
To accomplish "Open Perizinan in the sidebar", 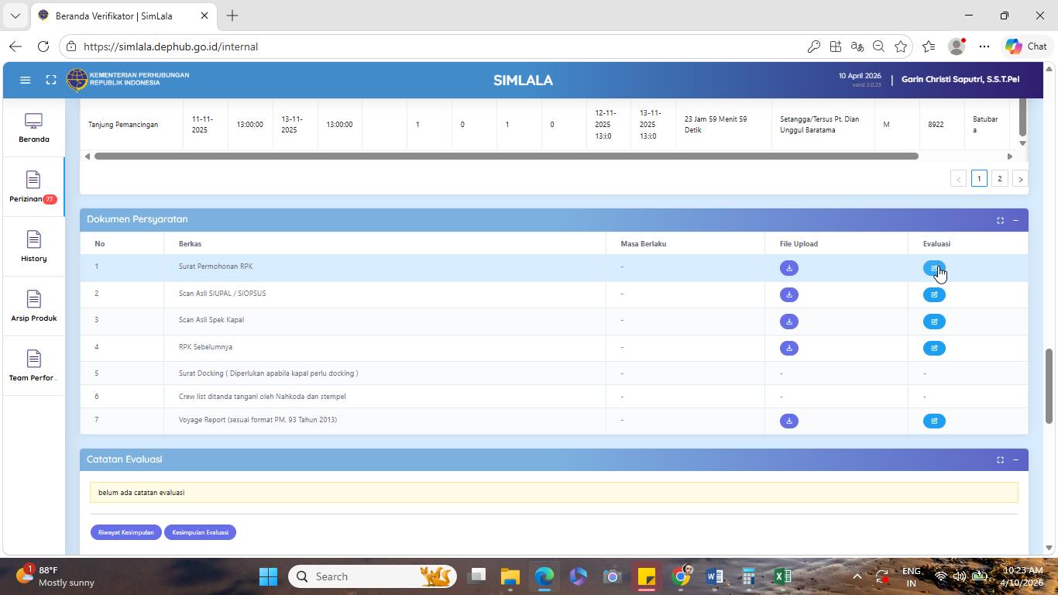I will 33,187.
